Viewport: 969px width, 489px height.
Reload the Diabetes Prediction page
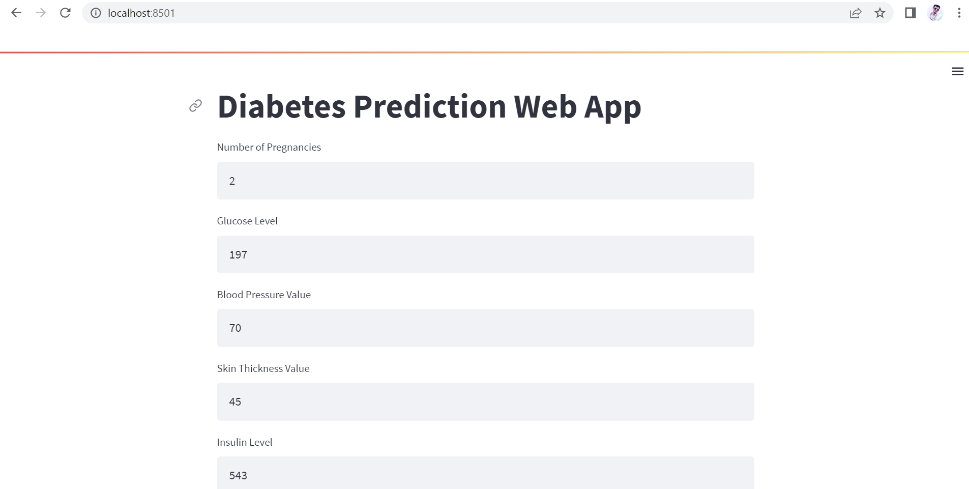tap(65, 13)
